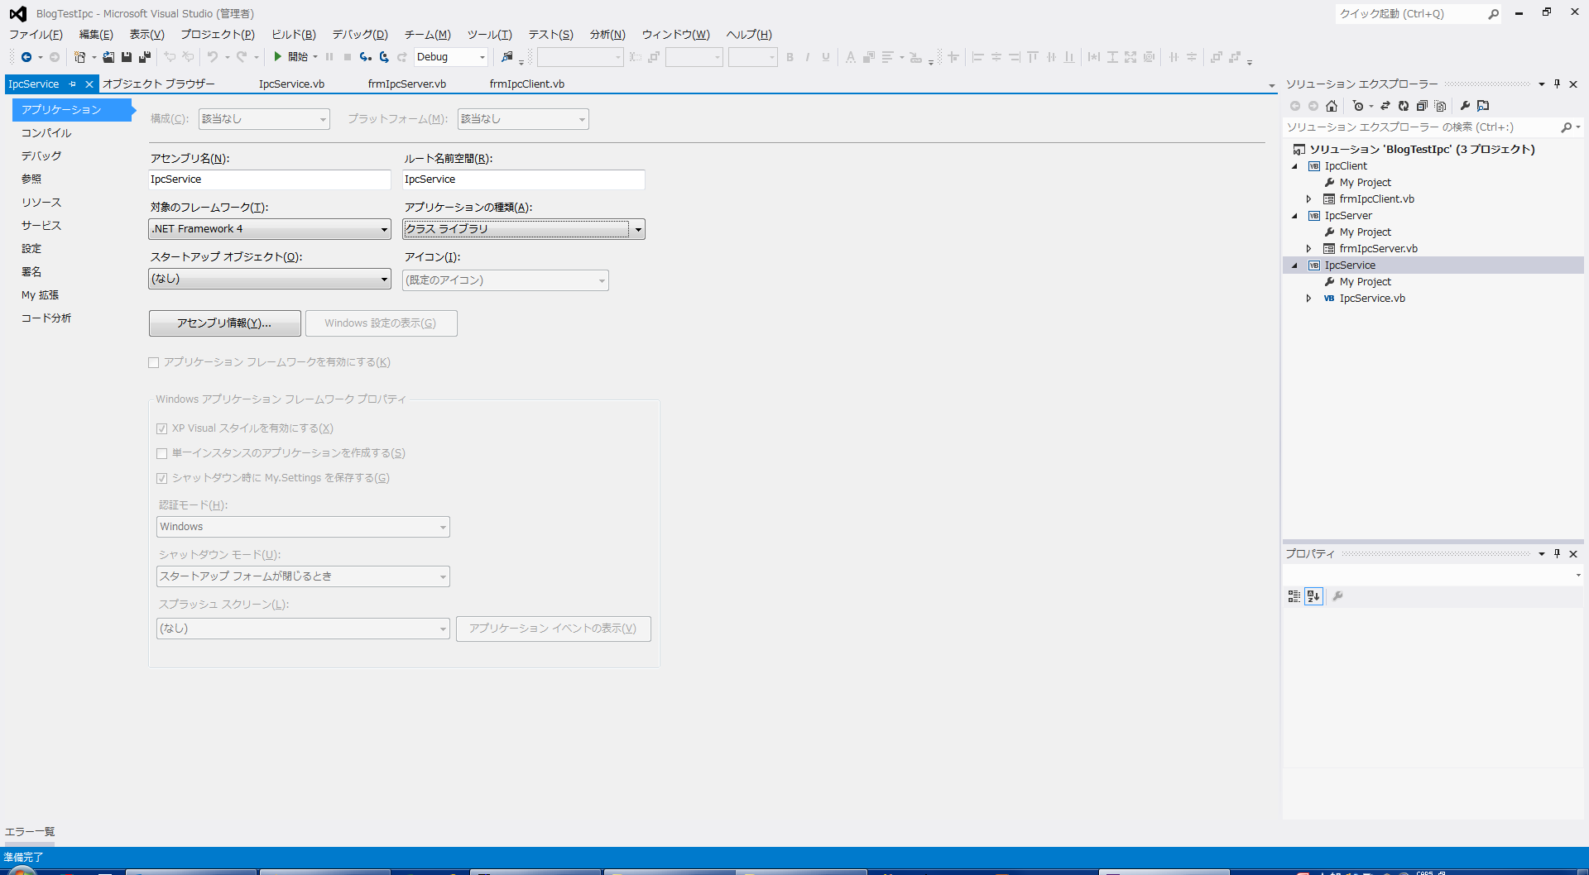Open the ツール(T) menu
1589x875 pixels.
489,35
